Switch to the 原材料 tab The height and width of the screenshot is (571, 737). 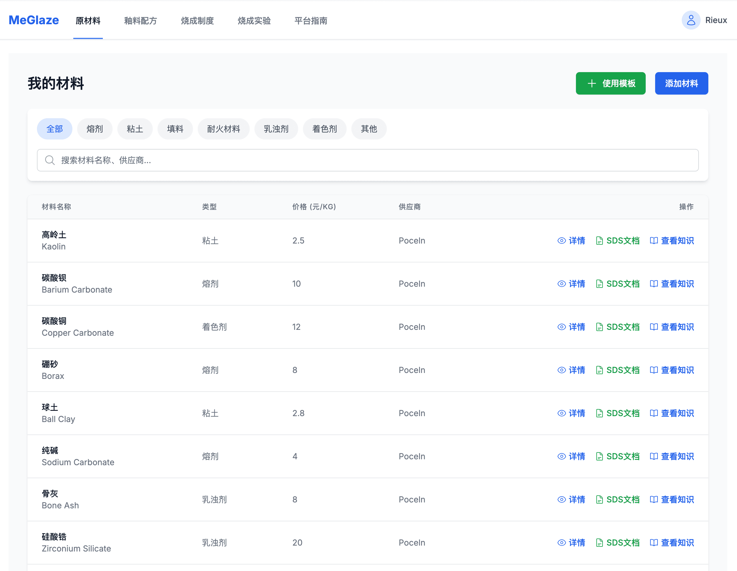click(x=88, y=21)
